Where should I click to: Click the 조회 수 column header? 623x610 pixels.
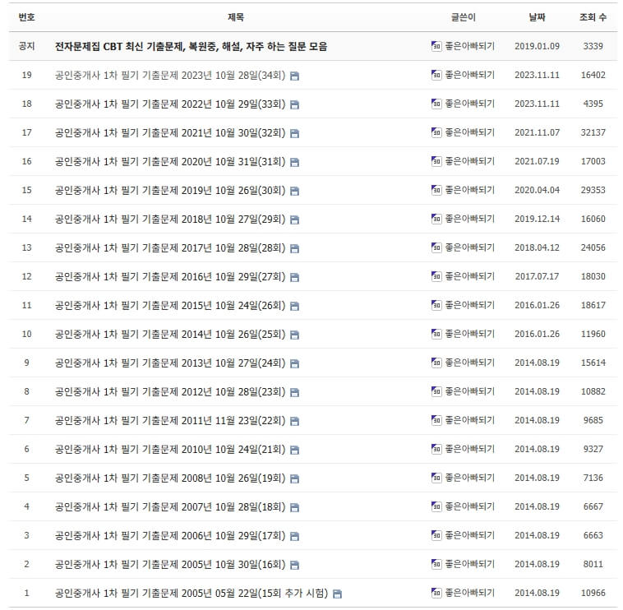[593, 17]
